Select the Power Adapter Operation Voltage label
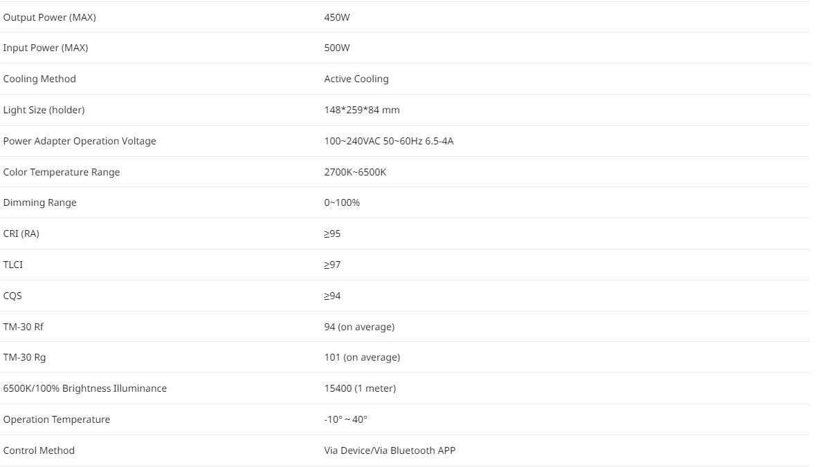Viewport: 816px width, 467px height. point(80,142)
